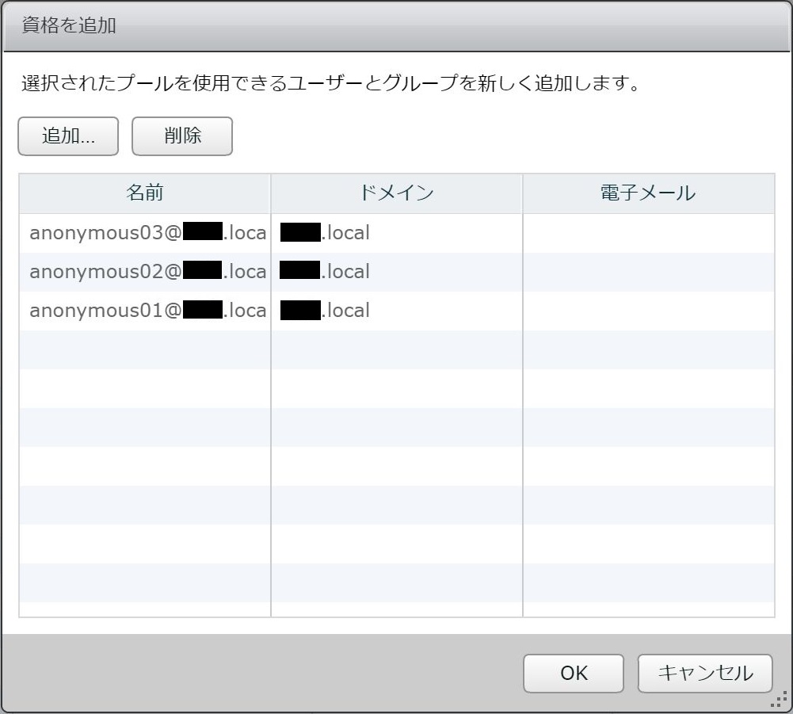The height and width of the screenshot is (714, 793).
Task: Click the domain cell in the anonymous03 row
Action: (396, 233)
